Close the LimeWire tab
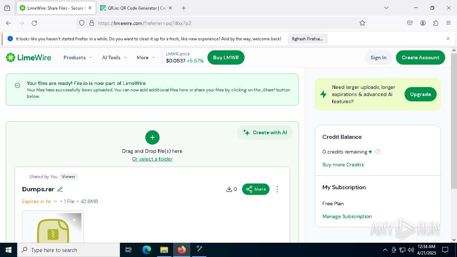Screen dimensions: 457x257 90,8
